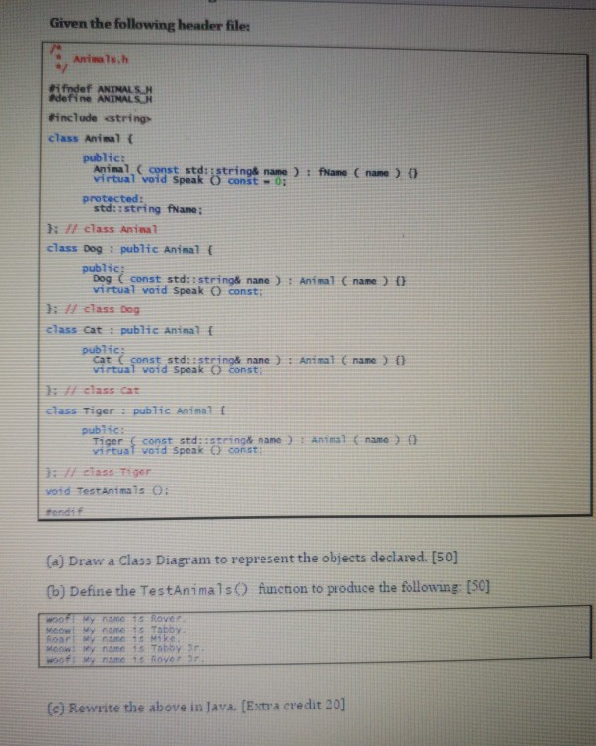Click the pure virtual 'Speak () const = 0;' line

(x=189, y=181)
